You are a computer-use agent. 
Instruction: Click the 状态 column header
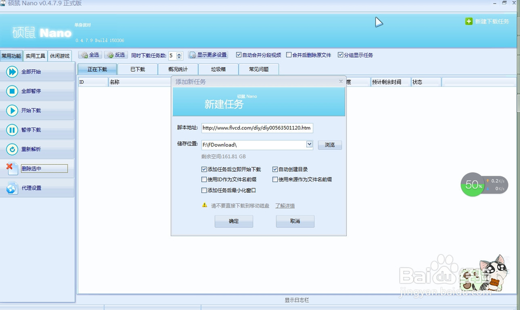[x=426, y=82]
